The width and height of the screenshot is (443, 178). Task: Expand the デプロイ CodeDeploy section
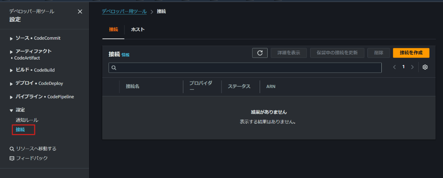[x=12, y=84]
